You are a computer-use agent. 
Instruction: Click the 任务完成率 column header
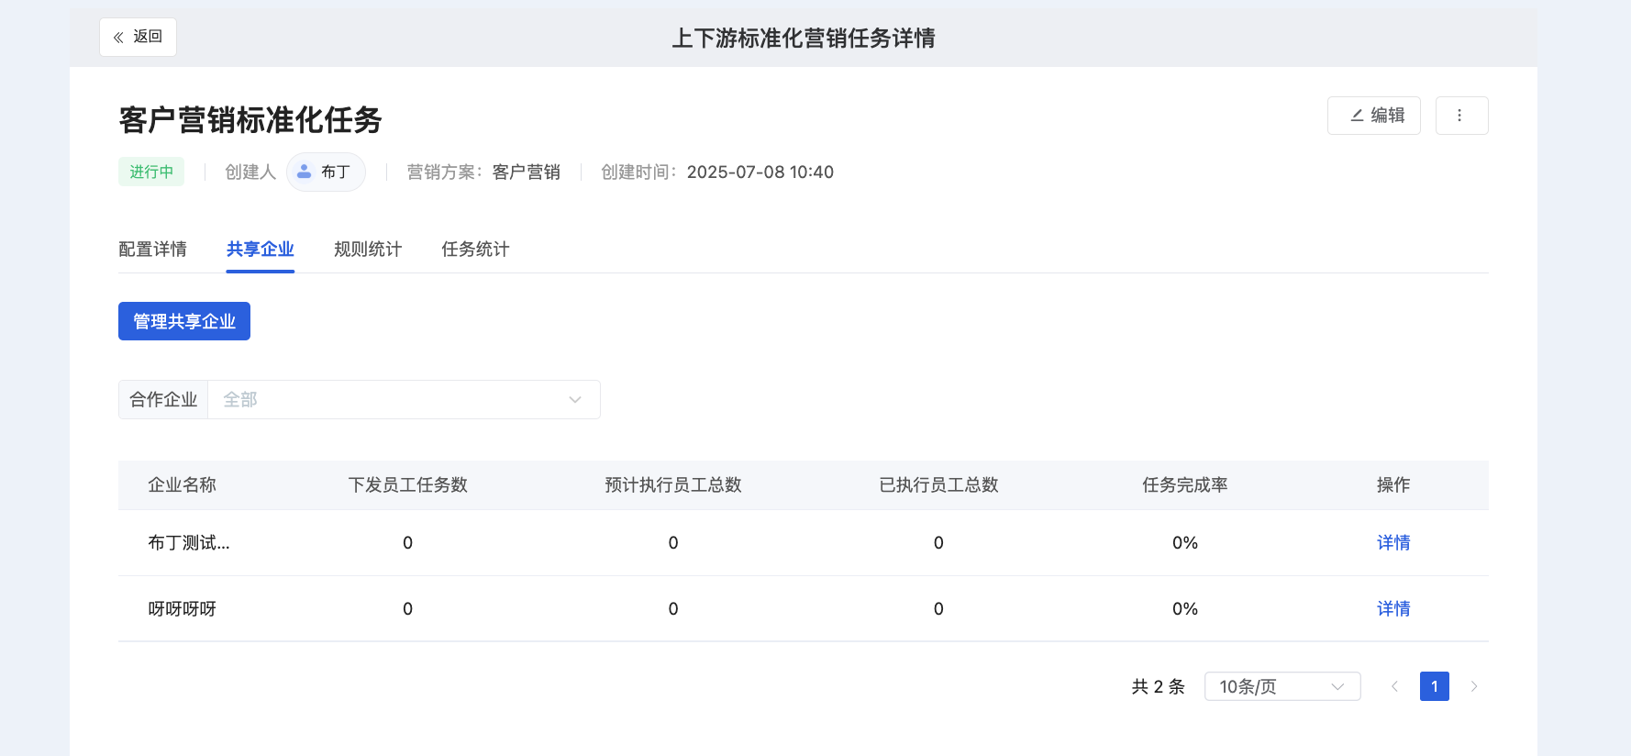(1184, 484)
